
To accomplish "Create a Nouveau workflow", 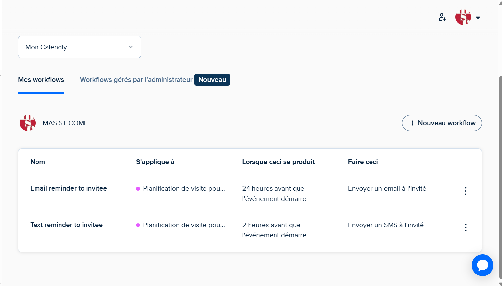I will click(442, 123).
